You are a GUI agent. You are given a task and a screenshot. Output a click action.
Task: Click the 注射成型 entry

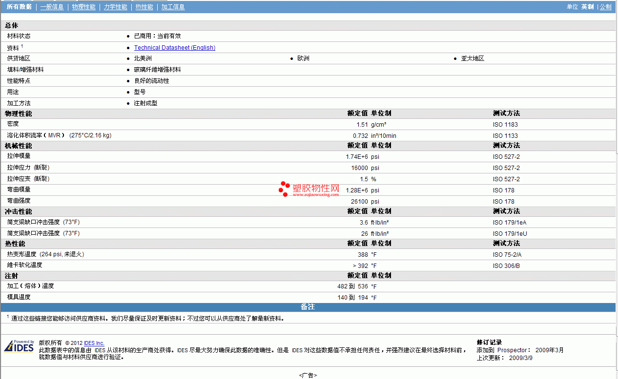[x=145, y=103]
